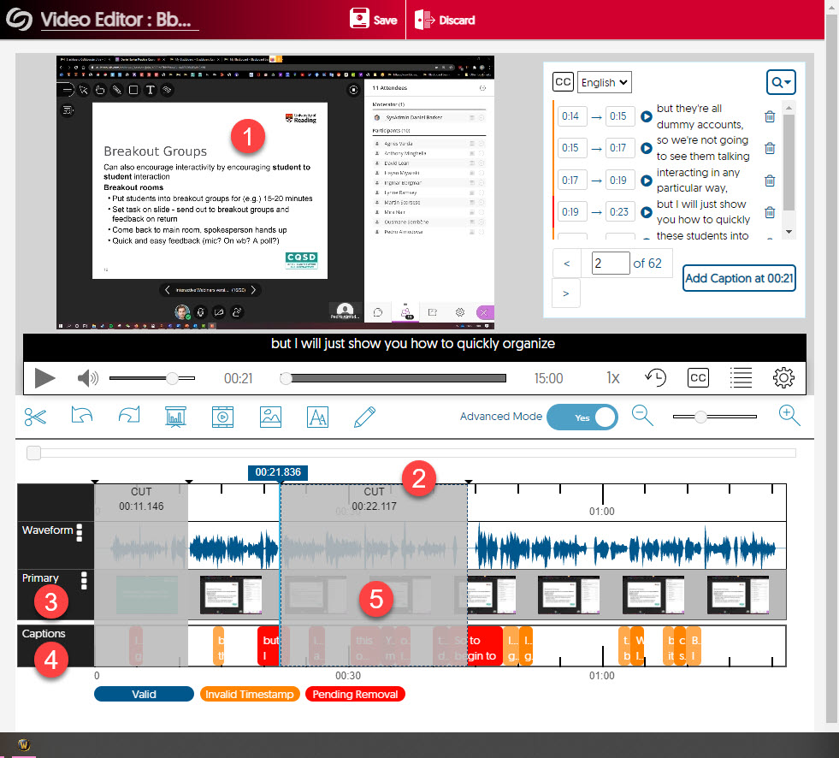Click the pencil edit icon
The width and height of the screenshot is (839, 758).
pos(364,417)
